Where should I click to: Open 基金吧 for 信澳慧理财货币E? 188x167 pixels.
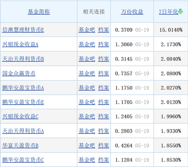click(x=87, y=30)
